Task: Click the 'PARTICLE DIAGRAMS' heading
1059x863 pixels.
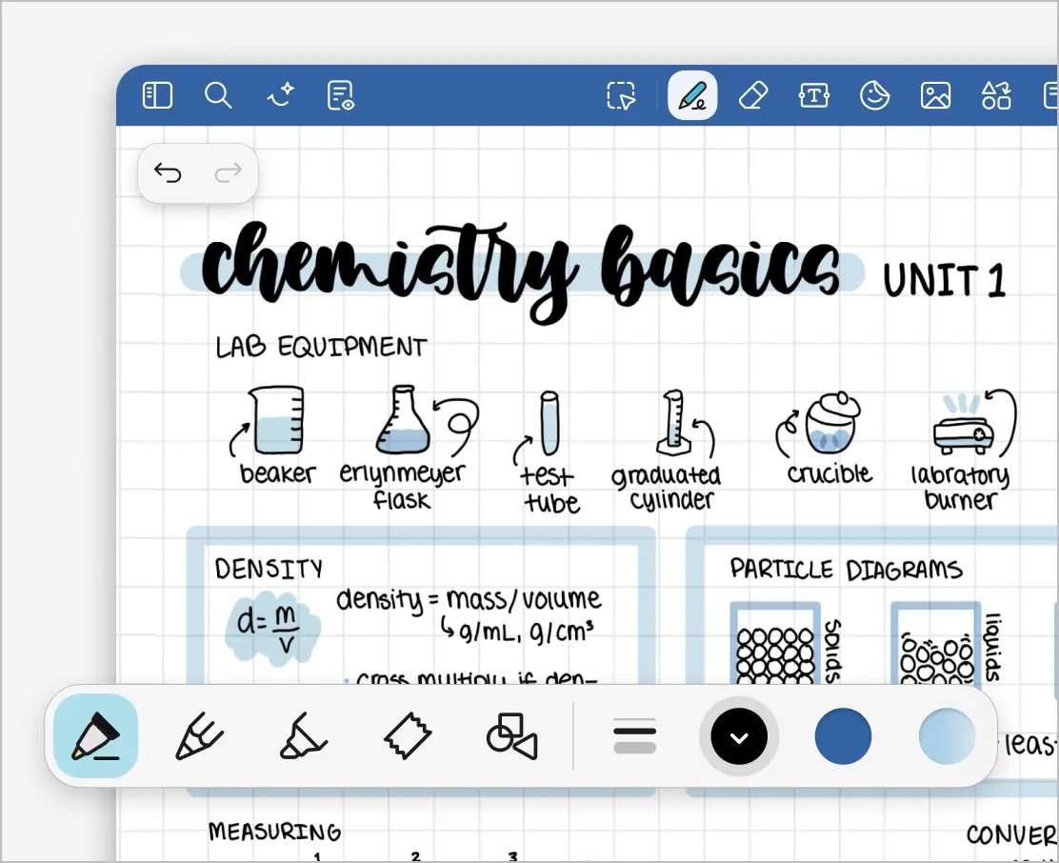Action: pyautogui.click(x=847, y=570)
